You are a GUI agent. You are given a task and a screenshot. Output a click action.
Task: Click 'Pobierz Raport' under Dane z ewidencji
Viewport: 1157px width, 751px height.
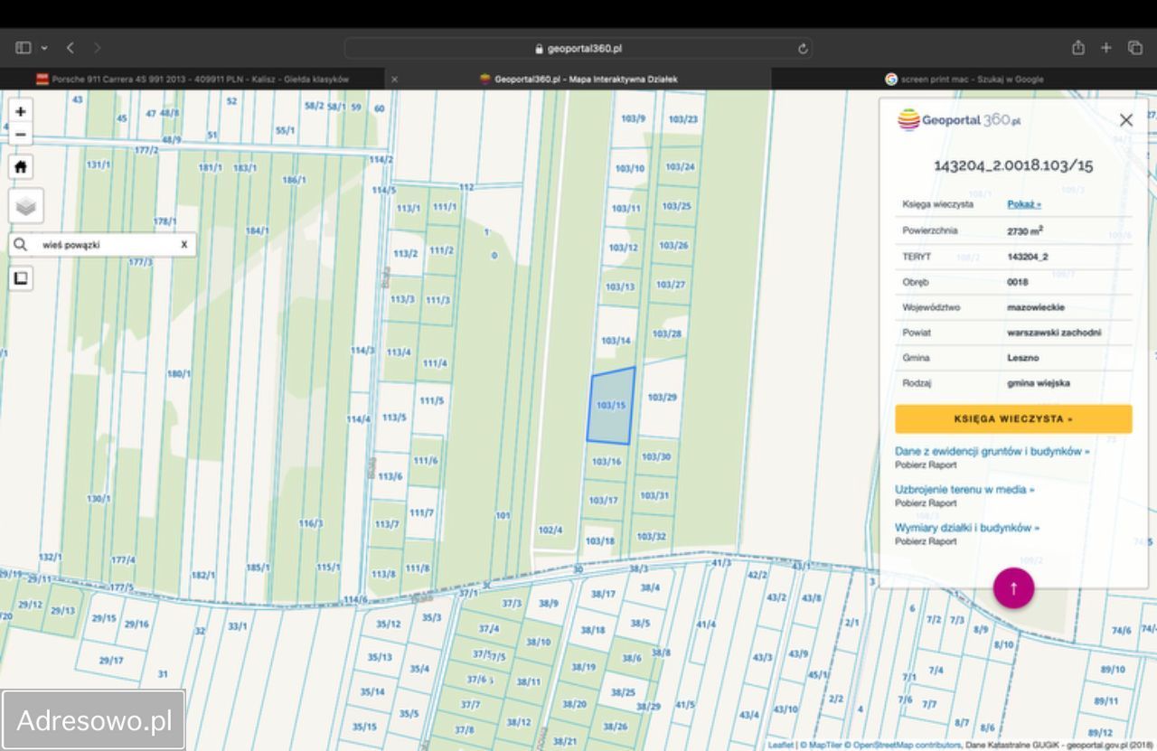tap(926, 465)
